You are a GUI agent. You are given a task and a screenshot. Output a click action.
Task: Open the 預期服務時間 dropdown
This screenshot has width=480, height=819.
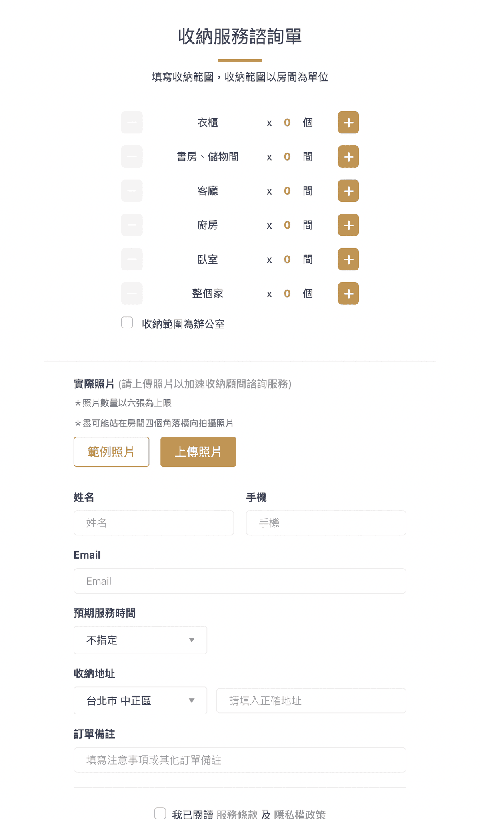pos(140,640)
